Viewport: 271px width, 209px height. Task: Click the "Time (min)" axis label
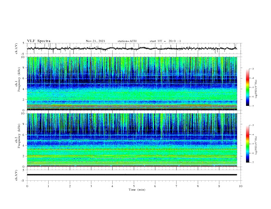pyautogui.click(x=137, y=190)
